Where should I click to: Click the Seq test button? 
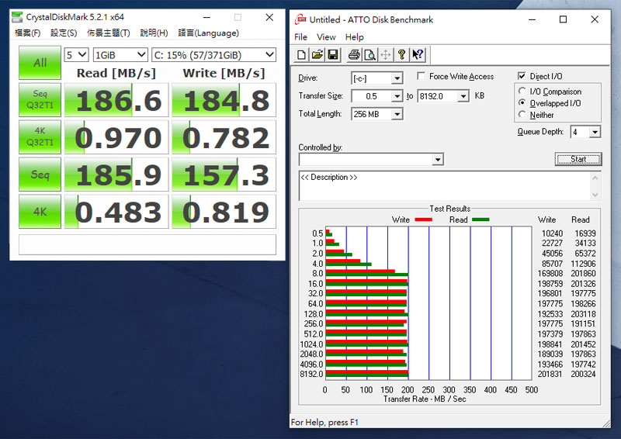40,175
